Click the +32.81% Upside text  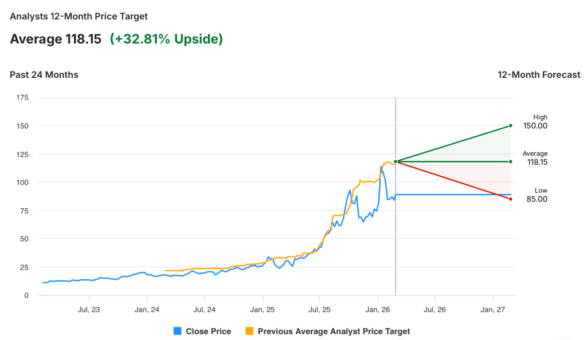(x=166, y=39)
